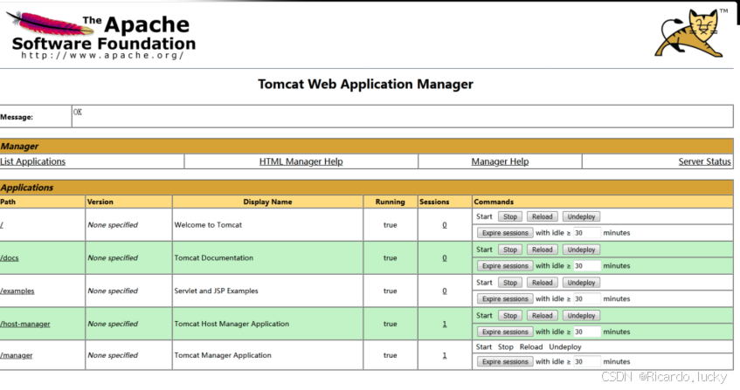
Task: Stop the Tomcat Host Manager Application
Action: click(x=510, y=316)
